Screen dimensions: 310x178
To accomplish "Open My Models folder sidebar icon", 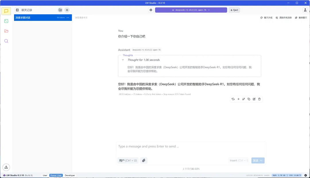I will (x=6, y=31).
